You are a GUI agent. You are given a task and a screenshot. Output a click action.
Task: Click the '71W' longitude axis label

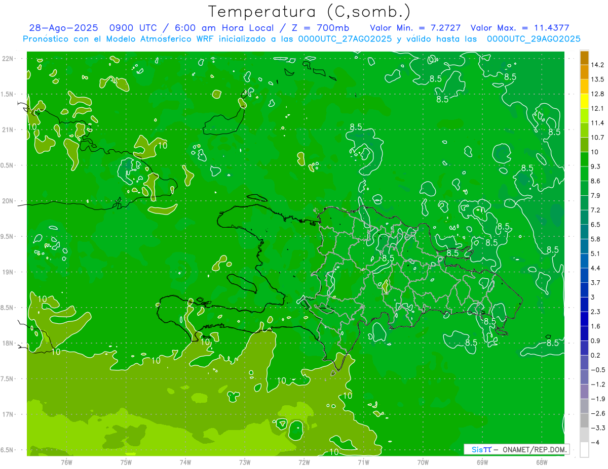363,462
